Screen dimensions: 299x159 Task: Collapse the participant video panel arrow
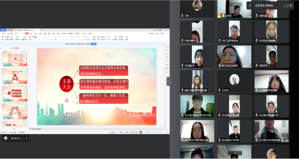(168, 82)
